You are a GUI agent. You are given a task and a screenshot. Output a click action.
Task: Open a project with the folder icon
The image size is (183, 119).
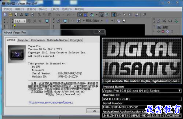[11, 15]
